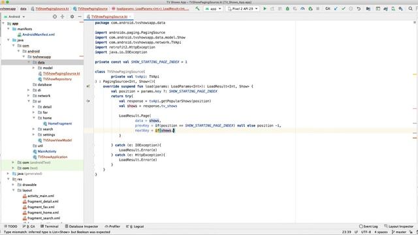Open the Event Log
Viewport: 418px width, 235px height.
pyautogui.click(x=368, y=227)
